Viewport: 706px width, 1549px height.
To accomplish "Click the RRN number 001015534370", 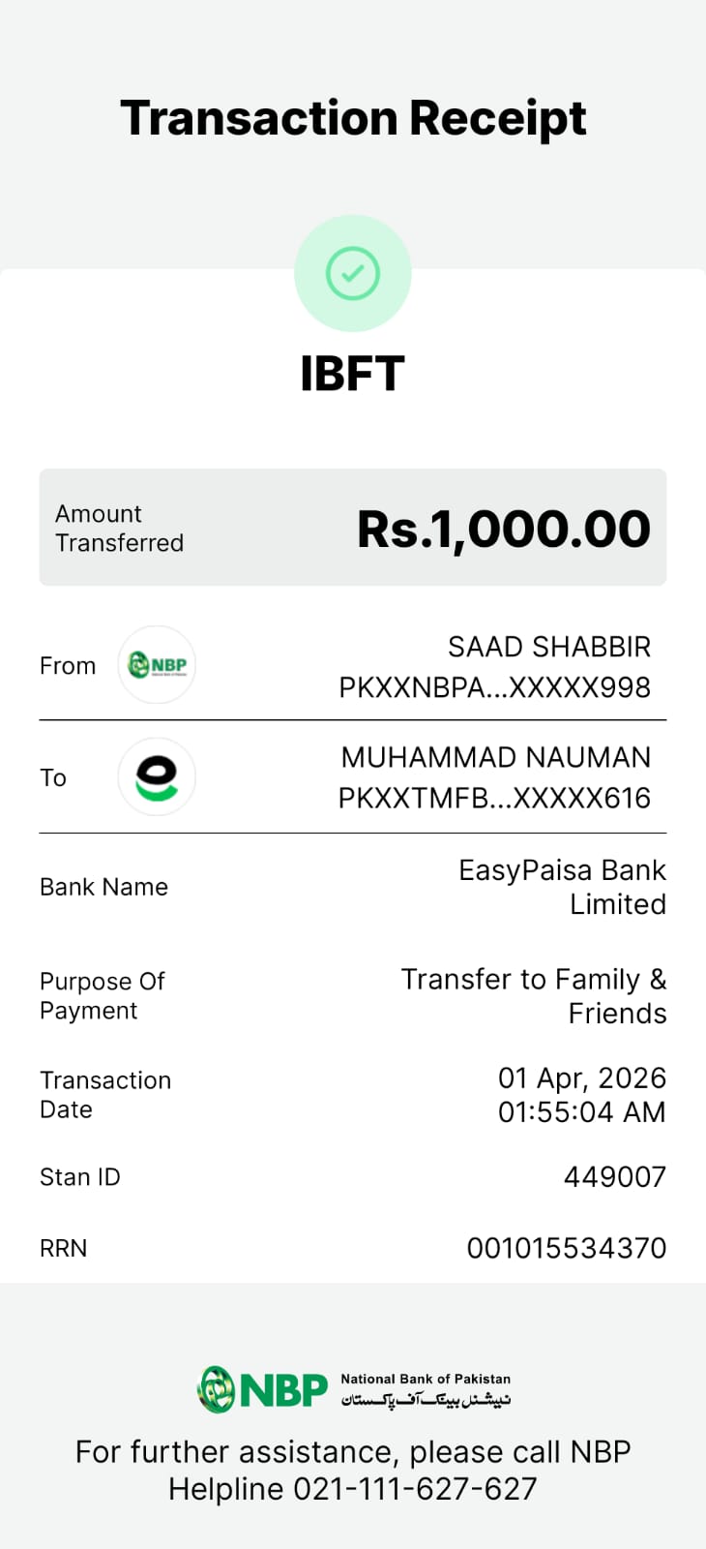I will [566, 1248].
